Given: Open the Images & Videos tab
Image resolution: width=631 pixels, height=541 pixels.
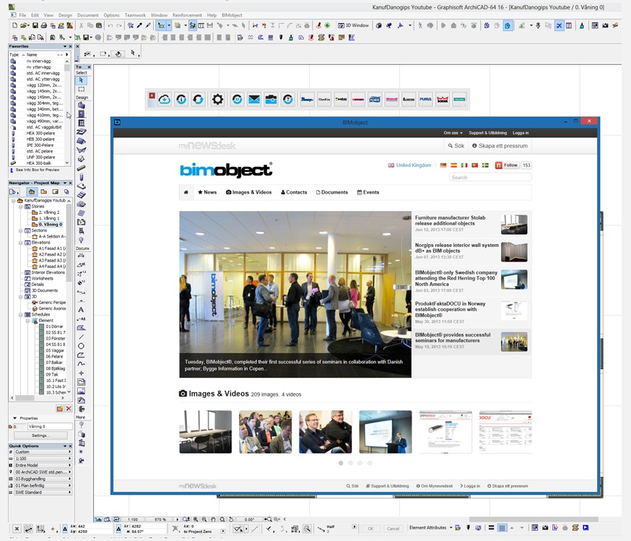Looking at the screenshot, I should (x=248, y=192).
